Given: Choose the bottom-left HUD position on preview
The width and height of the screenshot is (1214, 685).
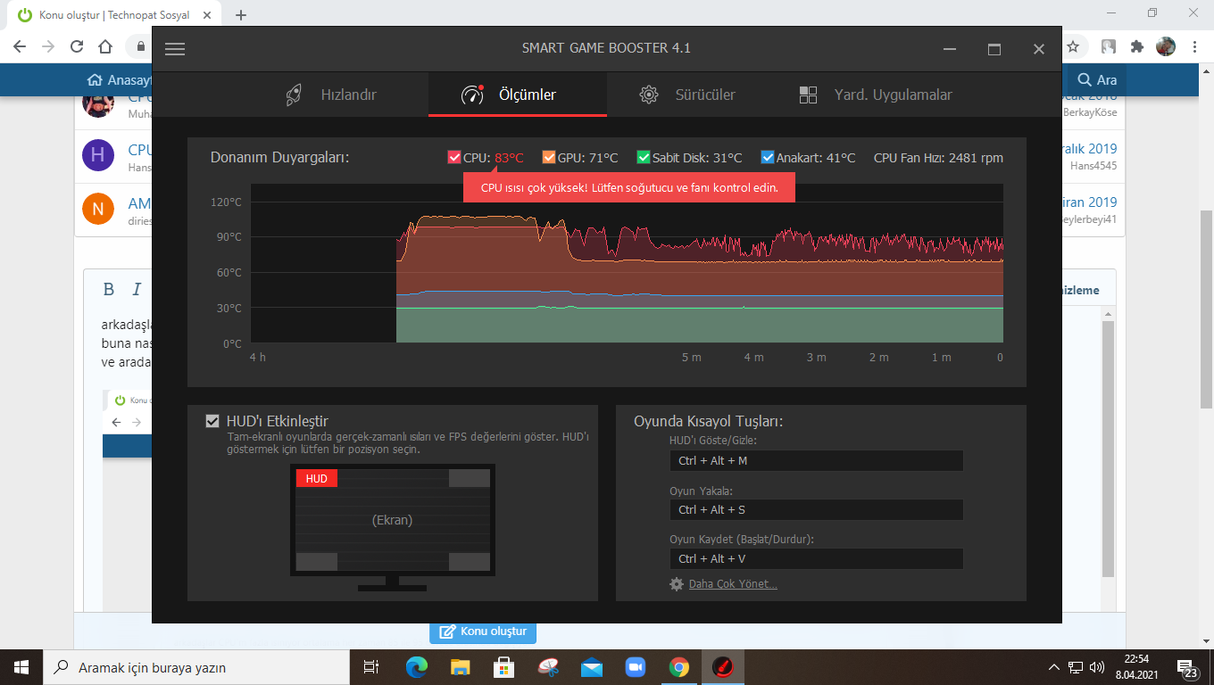Looking at the screenshot, I should [317, 561].
